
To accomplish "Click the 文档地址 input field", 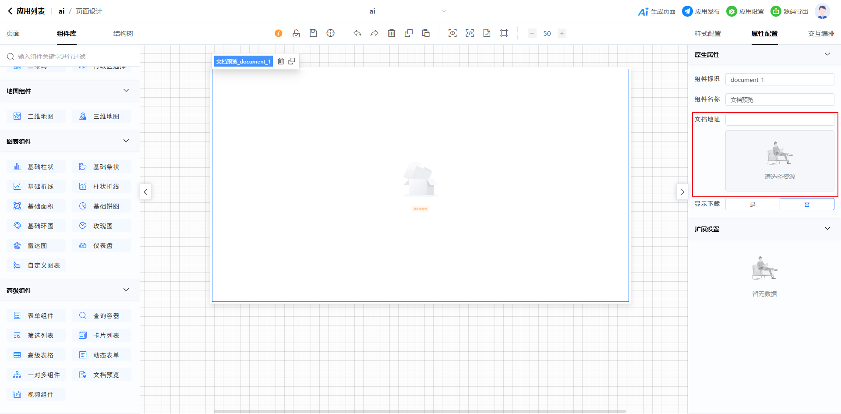I will click(x=780, y=120).
